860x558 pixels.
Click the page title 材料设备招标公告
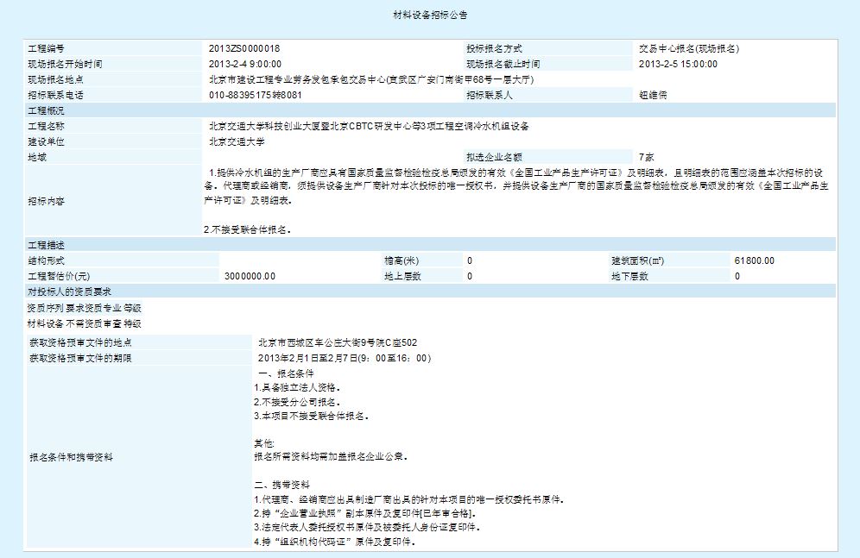430,16
